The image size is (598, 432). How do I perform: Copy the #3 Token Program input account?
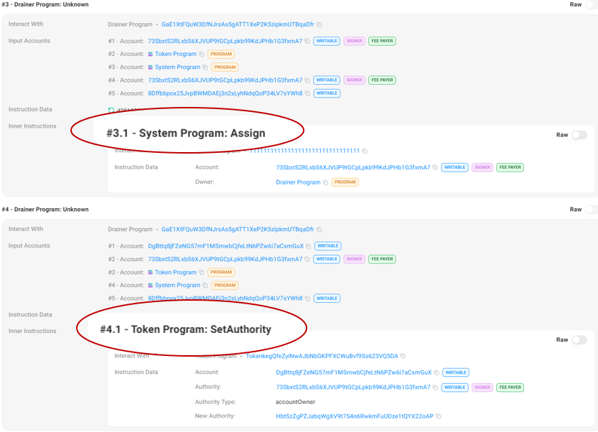pyautogui.click(x=202, y=55)
